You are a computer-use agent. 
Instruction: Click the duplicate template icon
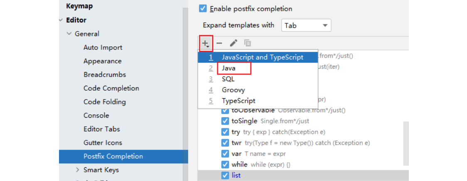tap(248, 43)
